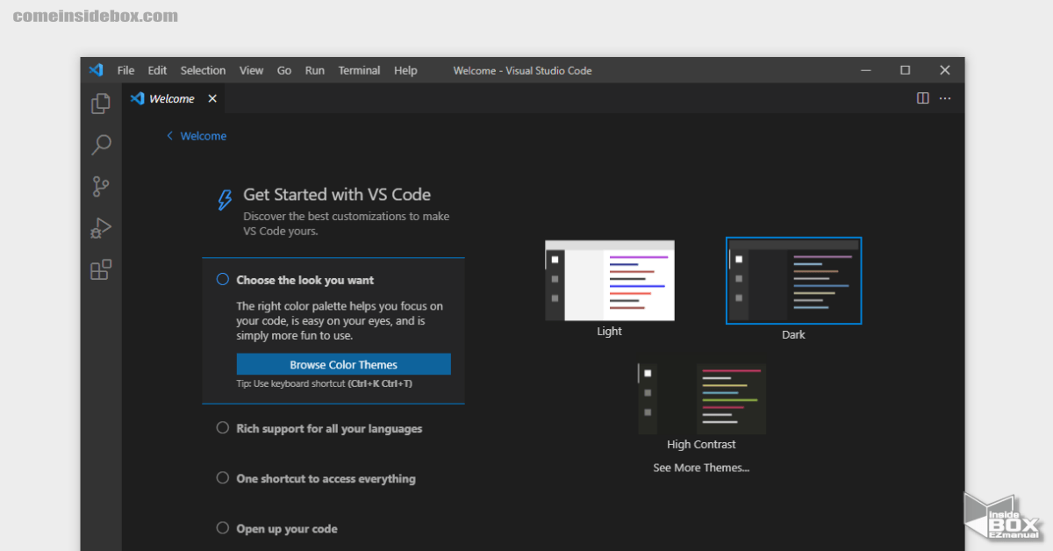Open the editor More Actions ellipsis

(x=945, y=98)
